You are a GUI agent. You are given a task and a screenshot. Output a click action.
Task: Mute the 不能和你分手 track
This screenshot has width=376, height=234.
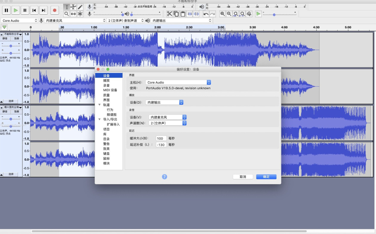click(5, 38)
